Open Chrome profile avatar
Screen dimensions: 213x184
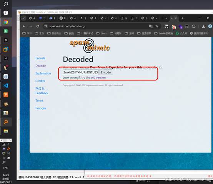coord(210,26)
